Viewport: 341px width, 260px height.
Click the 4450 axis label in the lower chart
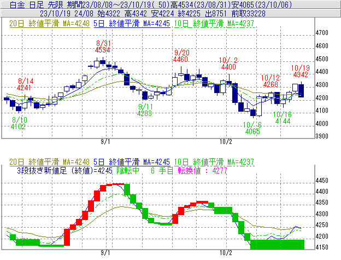(x=322, y=181)
